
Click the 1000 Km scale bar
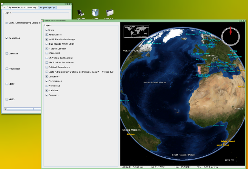tap(228, 161)
